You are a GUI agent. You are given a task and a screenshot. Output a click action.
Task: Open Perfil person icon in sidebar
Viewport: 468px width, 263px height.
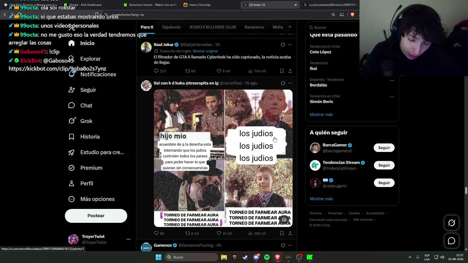72,183
